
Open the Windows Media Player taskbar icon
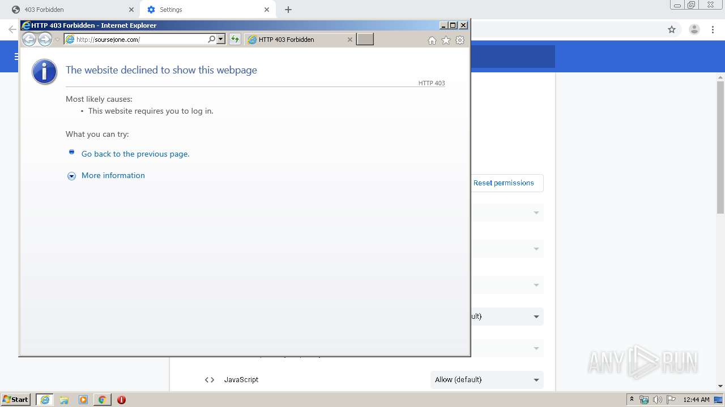(x=83, y=400)
